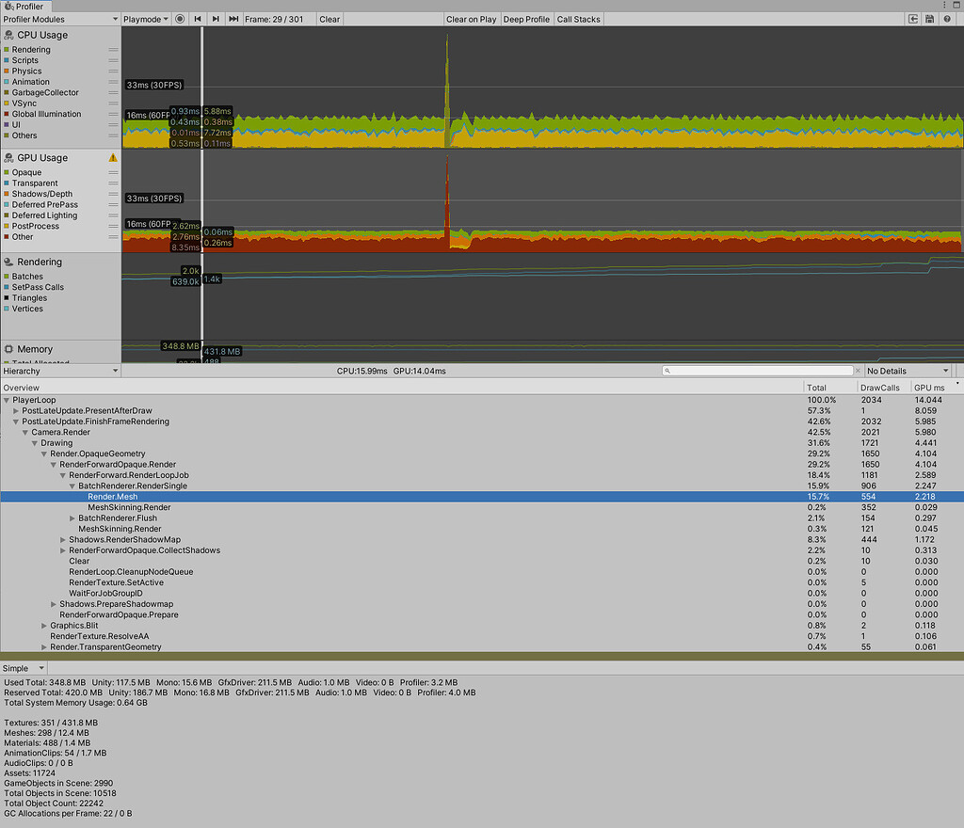
Task: Click the Clear button to reset frames
Action: [x=329, y=19]
